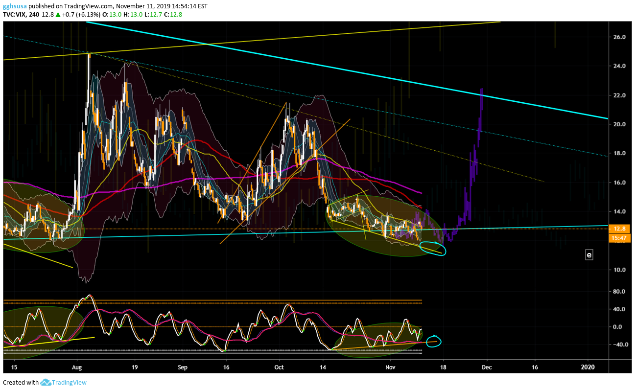The image size is (635, 391).
Task: Click the 26.0 level on price scale
Action: [x=618, y=37]
